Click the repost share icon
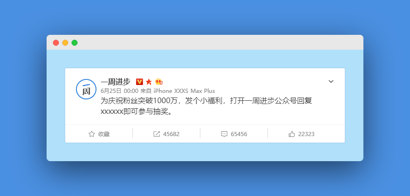The height and width of the screenshot is (196, 410). [x=157, y=134]
